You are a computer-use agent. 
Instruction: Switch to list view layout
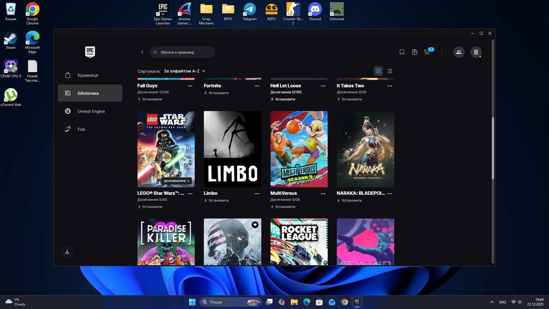(390, 71)
